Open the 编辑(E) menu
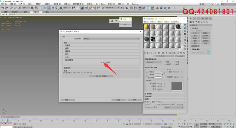Image resolution: width=236 pixels, height=128 pixels. click(13, 4)
